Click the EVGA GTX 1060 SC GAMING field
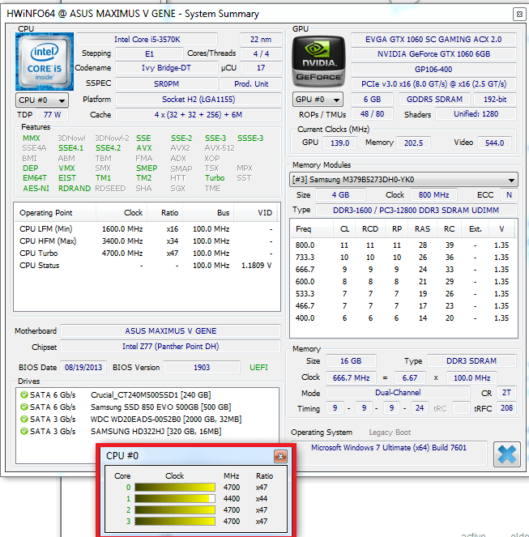529x537 pixels. tap(433, 40)
